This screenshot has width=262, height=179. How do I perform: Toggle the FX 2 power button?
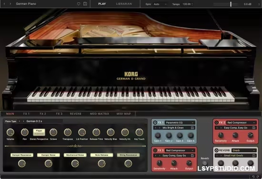pyautogui.click(x=216, y=122)
